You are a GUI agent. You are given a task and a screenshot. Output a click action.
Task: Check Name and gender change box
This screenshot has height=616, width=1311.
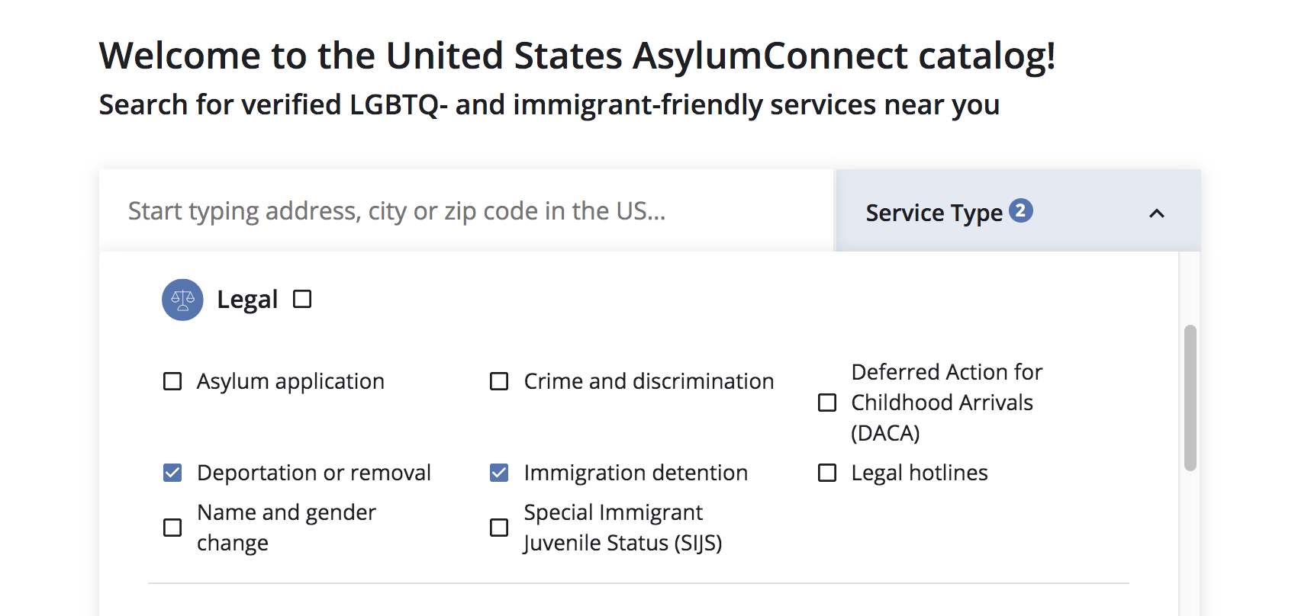(172, 528)
